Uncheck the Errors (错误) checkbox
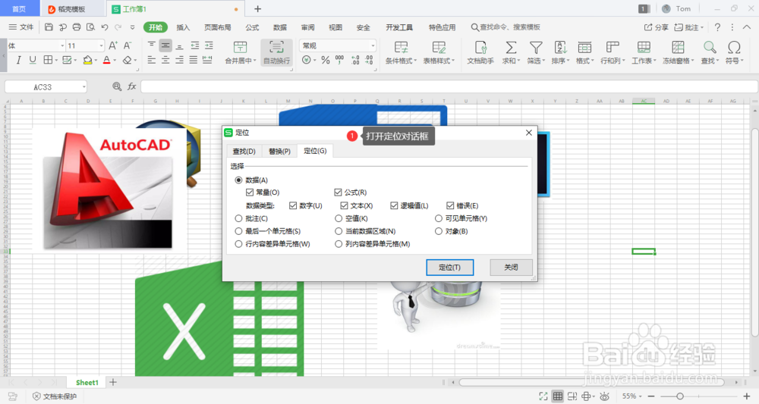The width and height of the screenshot is (759, 404). [450, 205]
